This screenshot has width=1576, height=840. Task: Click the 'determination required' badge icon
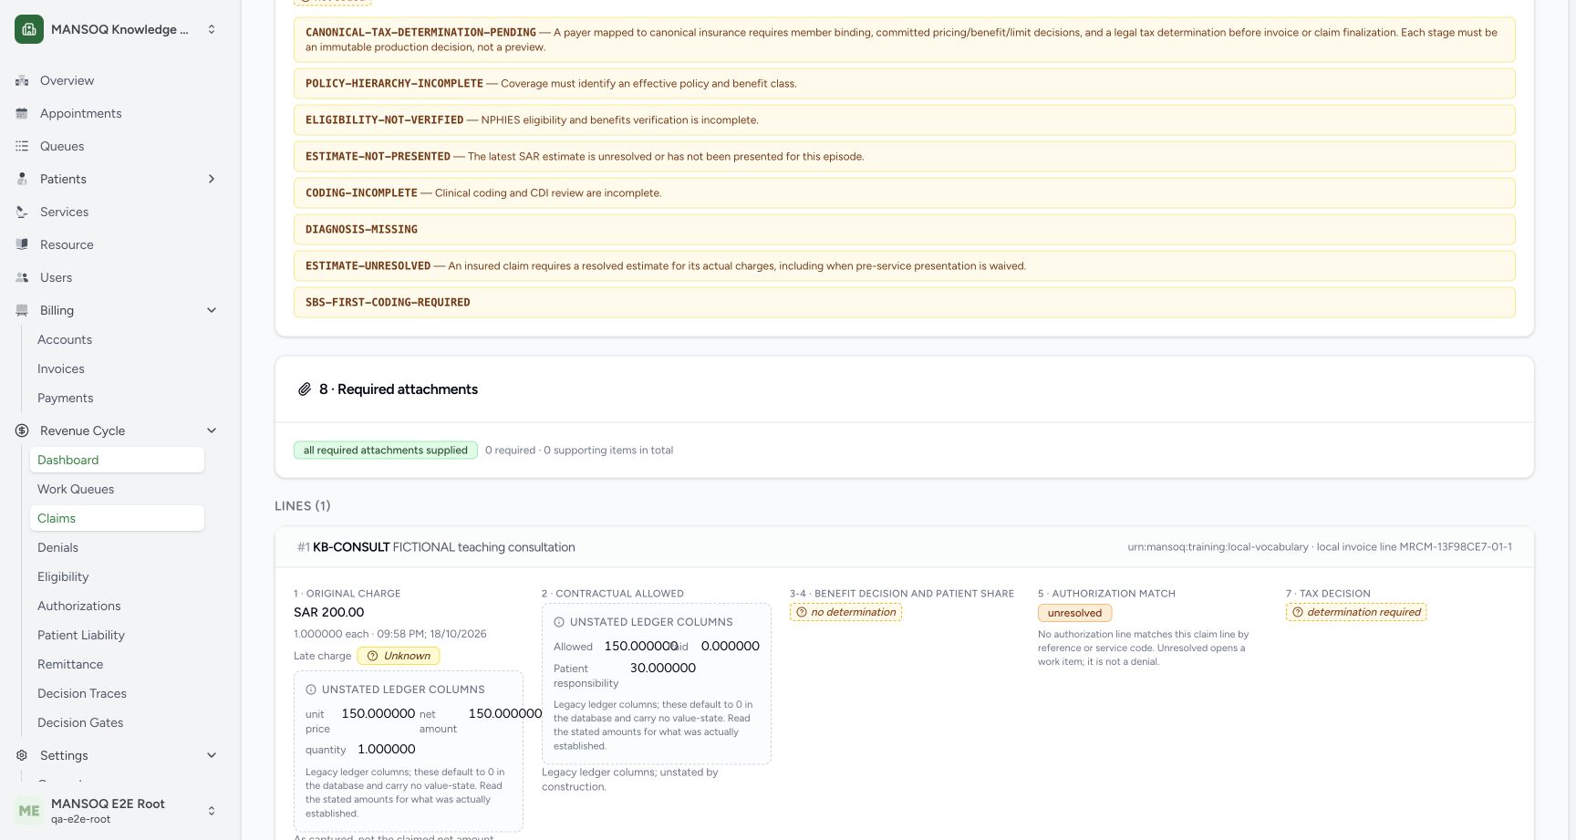1298,612
